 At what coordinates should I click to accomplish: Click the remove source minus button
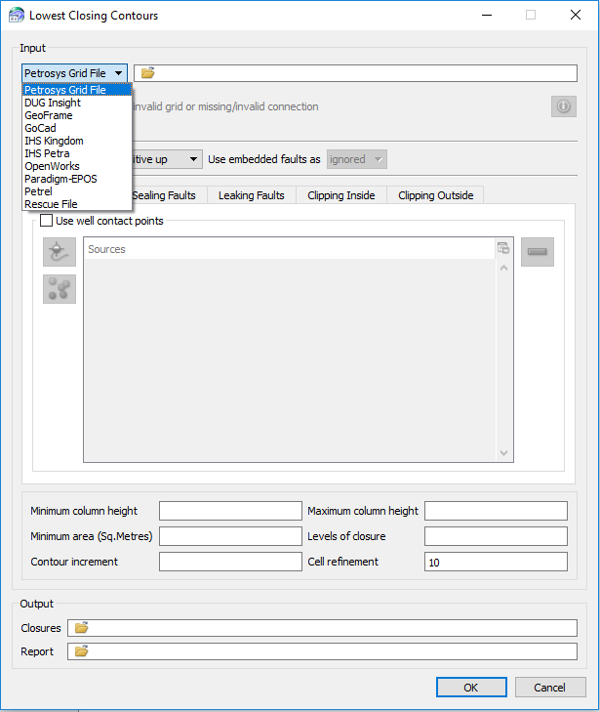tap(538, 251)
